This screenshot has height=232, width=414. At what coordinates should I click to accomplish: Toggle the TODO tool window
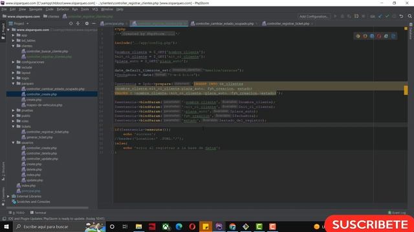coord(17,213)
